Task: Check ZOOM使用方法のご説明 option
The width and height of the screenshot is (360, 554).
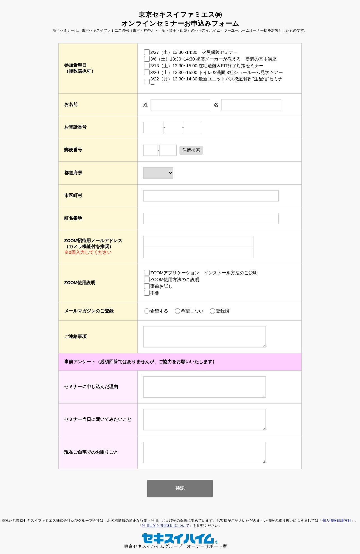Action: pos(147,279)
